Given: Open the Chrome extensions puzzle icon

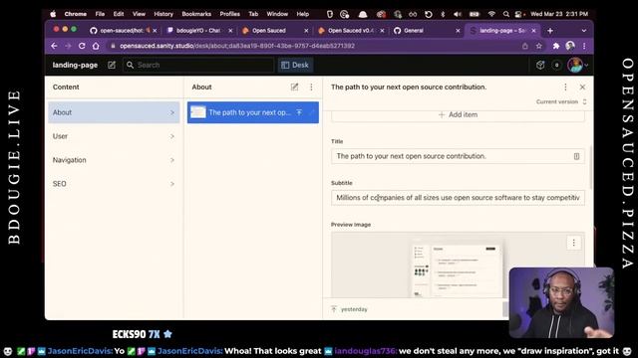Looking at the screenshot, I should point(556,46).
